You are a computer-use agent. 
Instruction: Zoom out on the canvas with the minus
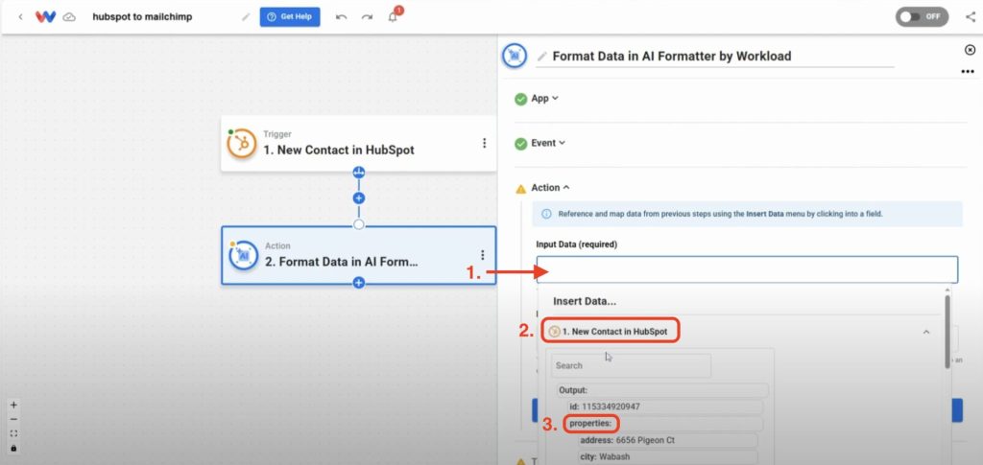tap(13, 419)
